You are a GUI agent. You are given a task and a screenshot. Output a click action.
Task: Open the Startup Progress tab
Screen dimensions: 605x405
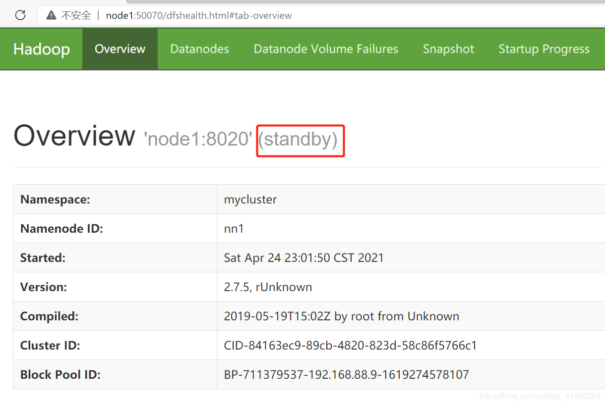[x=544, y=49]
